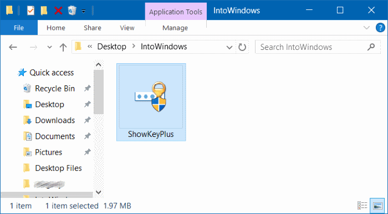The height and width of the screenshot is (214, 388).
Task: Click the folder icon in title bar
Action: coord(9,11)
